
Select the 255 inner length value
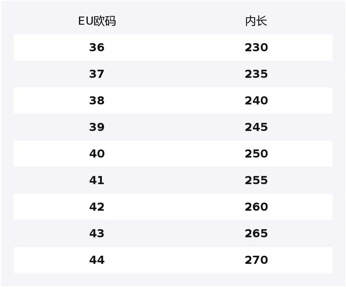click(x=256, y=180)
